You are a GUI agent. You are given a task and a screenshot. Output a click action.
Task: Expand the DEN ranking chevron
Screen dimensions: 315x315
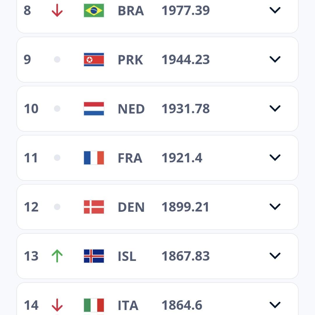275,207
